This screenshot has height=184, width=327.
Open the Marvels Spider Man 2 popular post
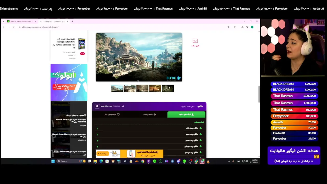pos(69,135)
